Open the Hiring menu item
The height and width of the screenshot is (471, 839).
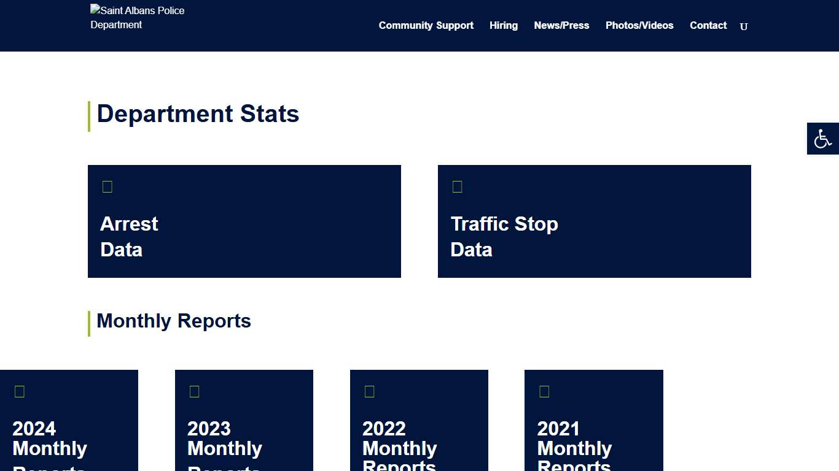tap(504, 26)
